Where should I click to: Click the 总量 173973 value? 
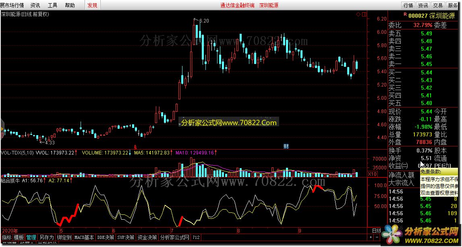(x=423, y=134)
